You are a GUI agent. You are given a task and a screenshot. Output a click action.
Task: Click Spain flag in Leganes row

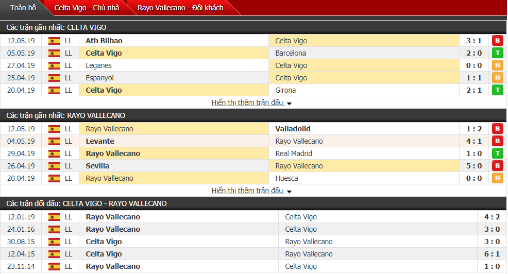click(54, 65)
